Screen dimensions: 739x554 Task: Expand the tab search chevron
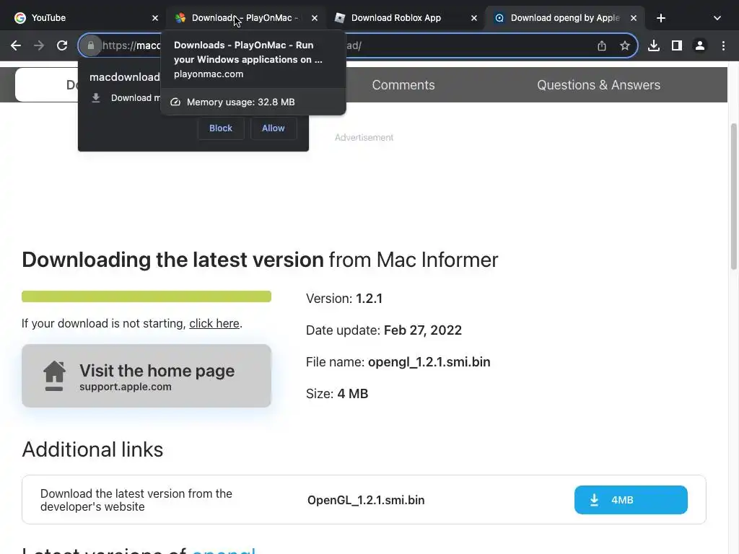pyautogui.click(x=717, y=18)
